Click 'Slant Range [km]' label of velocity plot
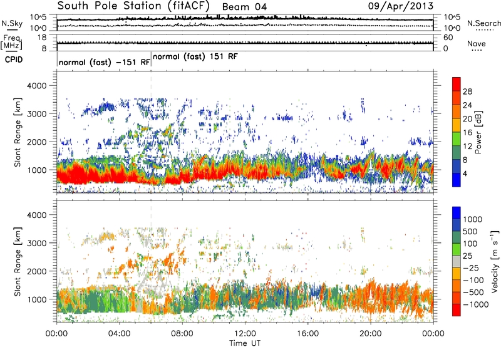This screenshot has width=501, height=347. [x=18, y=262]
